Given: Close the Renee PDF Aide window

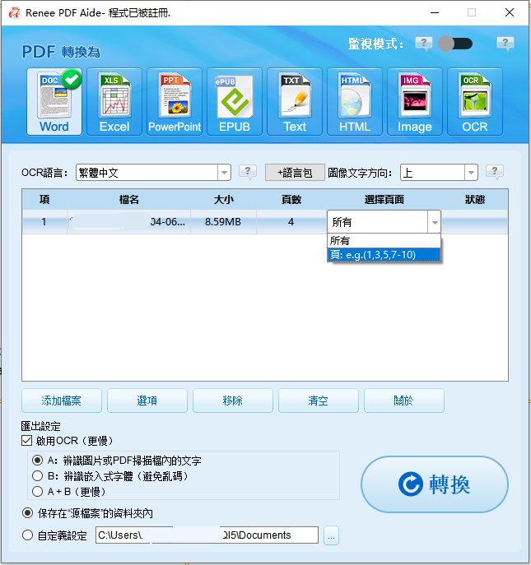Looking at the screenshot, I should [x=510, y=12].
